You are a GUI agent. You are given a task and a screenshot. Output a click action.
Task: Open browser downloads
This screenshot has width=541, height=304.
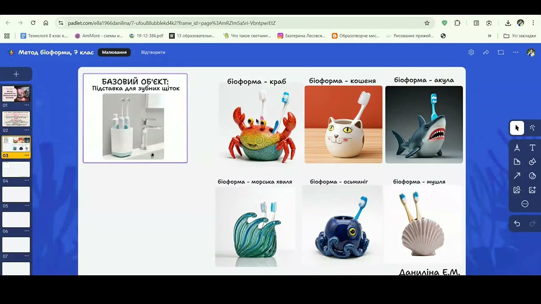click(x=508, y=23)
